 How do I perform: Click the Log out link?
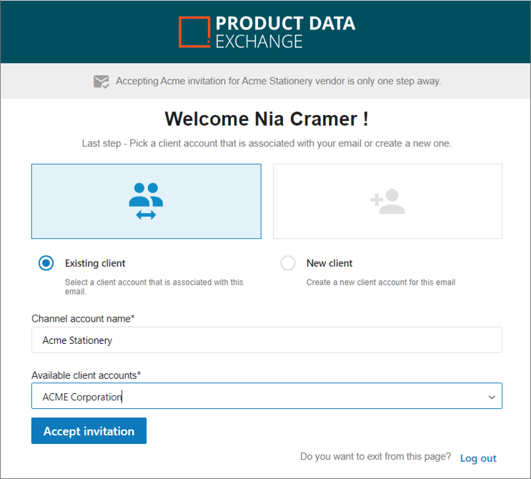[x=478, y=458]
